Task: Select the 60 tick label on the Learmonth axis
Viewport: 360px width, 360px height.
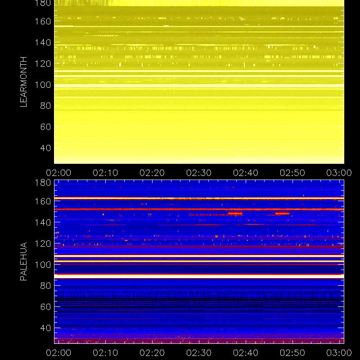Action: pos(45,127)
